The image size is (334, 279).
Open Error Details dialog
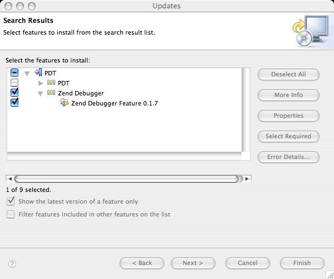288,157
